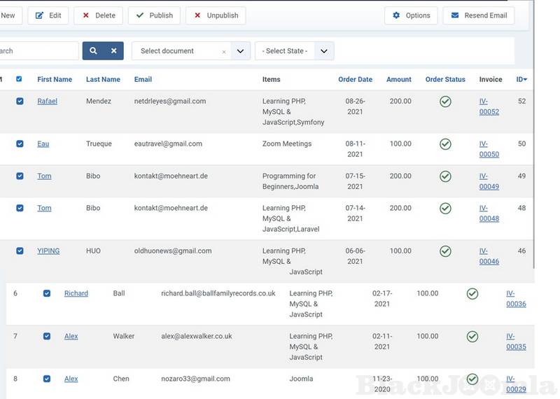Screen dimensions: 560x399
Task: Click order status checkmark for Eau Trueque
Action: tap(445, 144)
